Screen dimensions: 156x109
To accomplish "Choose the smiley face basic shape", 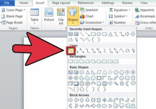I will 105,84.
